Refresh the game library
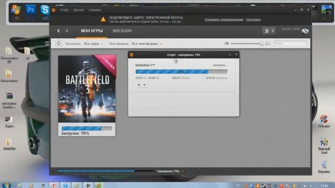 point(59,43)
